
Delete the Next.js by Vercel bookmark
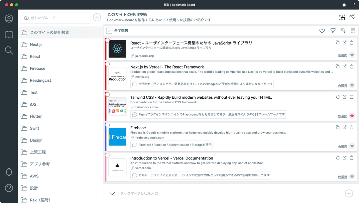[351, 66]
